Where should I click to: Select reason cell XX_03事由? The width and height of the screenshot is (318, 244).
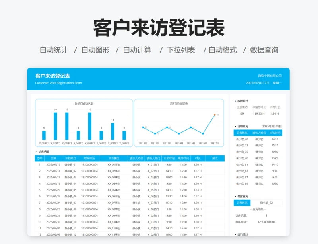coord(114,178)
